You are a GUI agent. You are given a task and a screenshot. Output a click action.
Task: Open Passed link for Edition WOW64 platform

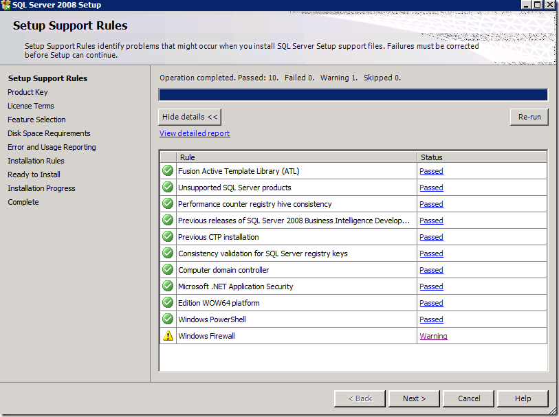(x=431, y=303)
